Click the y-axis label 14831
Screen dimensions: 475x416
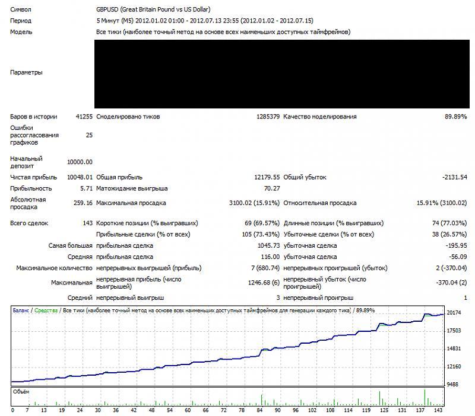pos(454,348)
